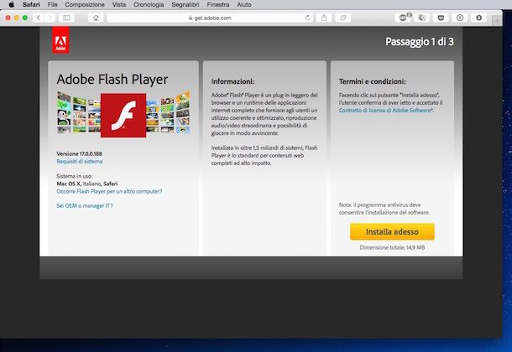The height and width of the screenshot is (352, 512).
Task: Click the Adobe logo
Action: [x=60, y=40]
